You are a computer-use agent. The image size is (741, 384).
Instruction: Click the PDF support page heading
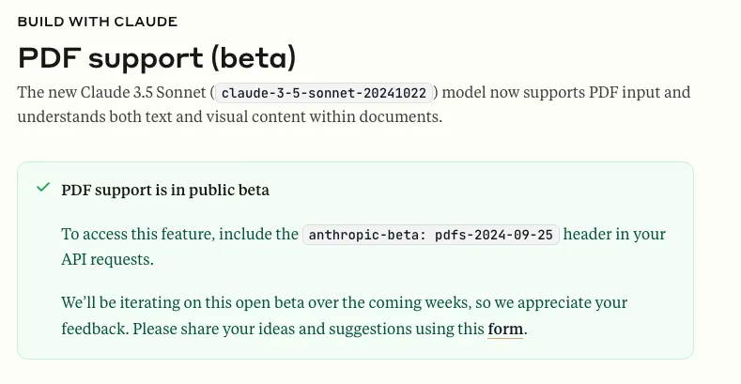(157, 57)
